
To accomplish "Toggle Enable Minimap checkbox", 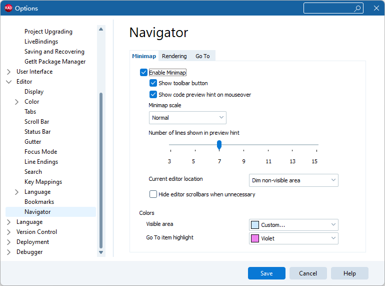I will coord(143,73).
